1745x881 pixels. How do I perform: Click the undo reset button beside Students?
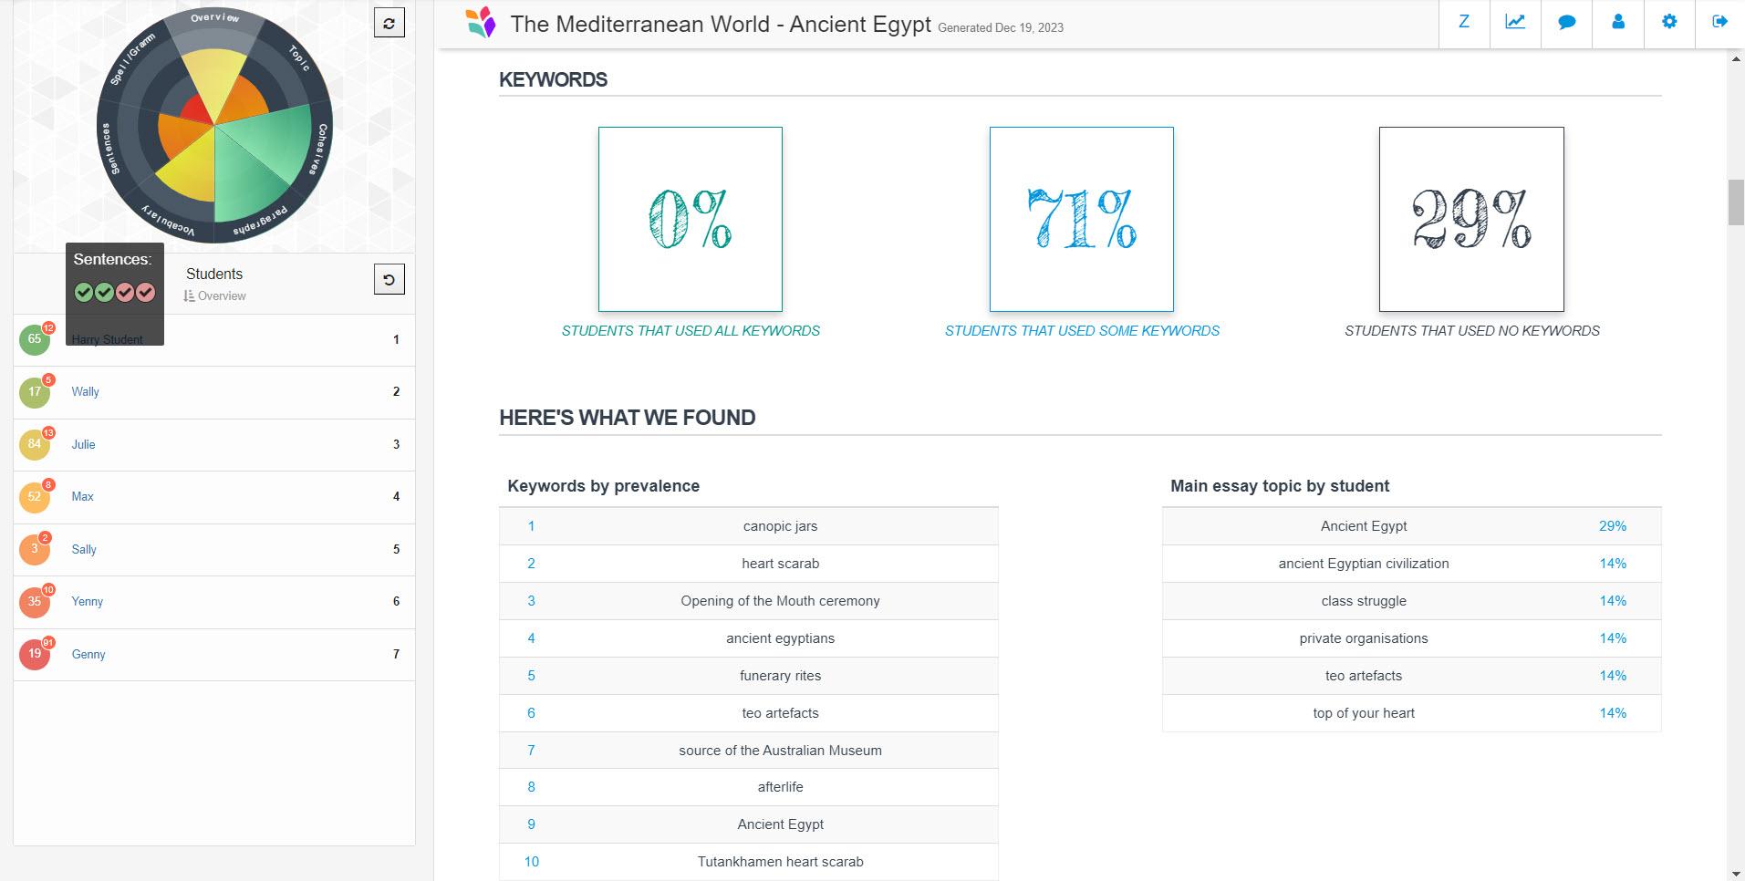pos(390,280)
